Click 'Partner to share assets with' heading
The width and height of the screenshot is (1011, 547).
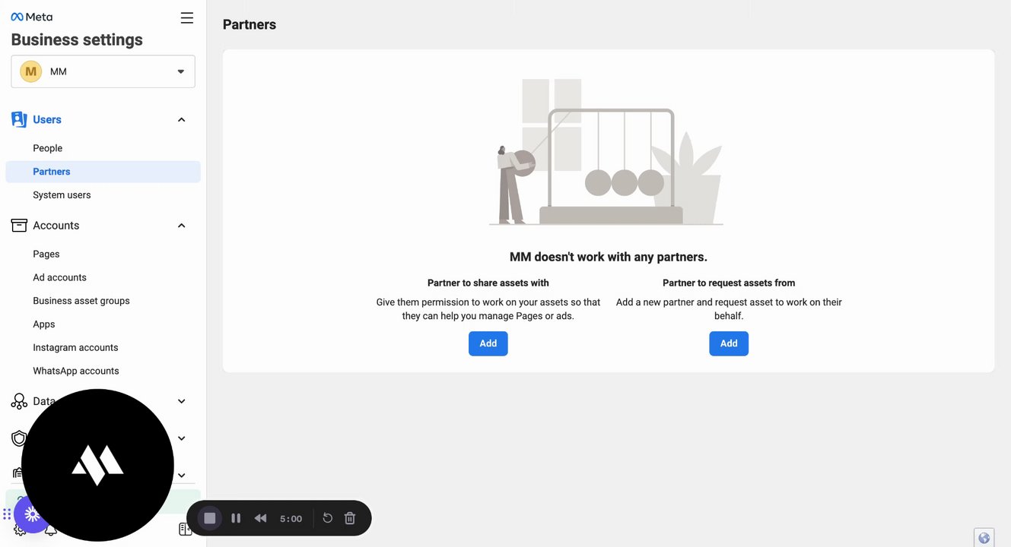click(x=488, y=283)
